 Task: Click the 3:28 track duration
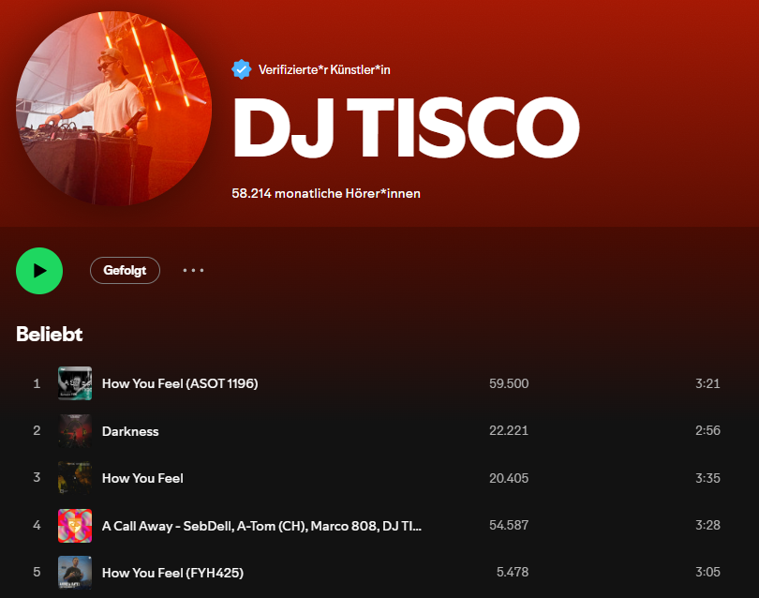pyautogui.click(x=707, y=525)
